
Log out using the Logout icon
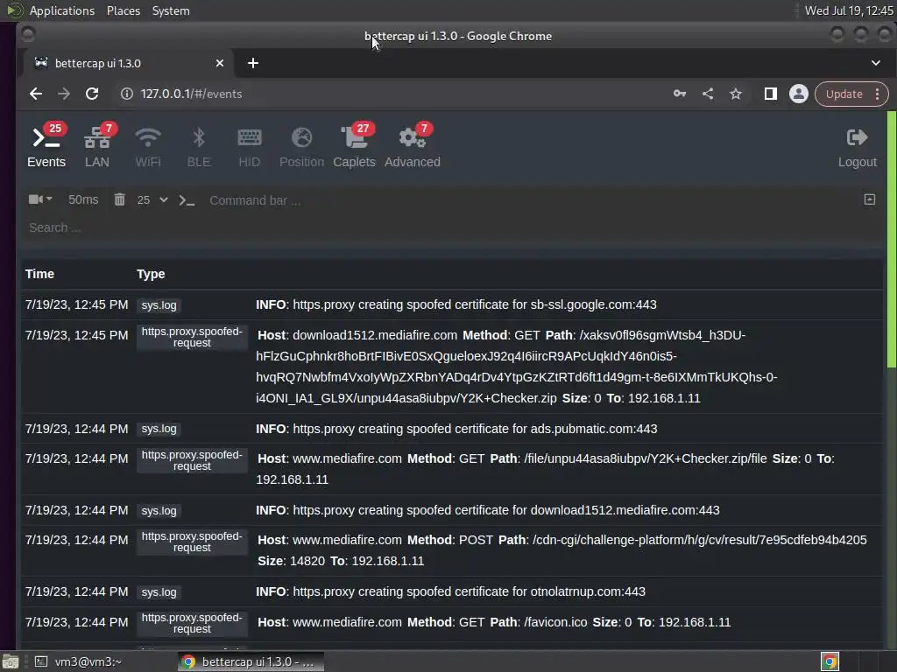[857, 148]
